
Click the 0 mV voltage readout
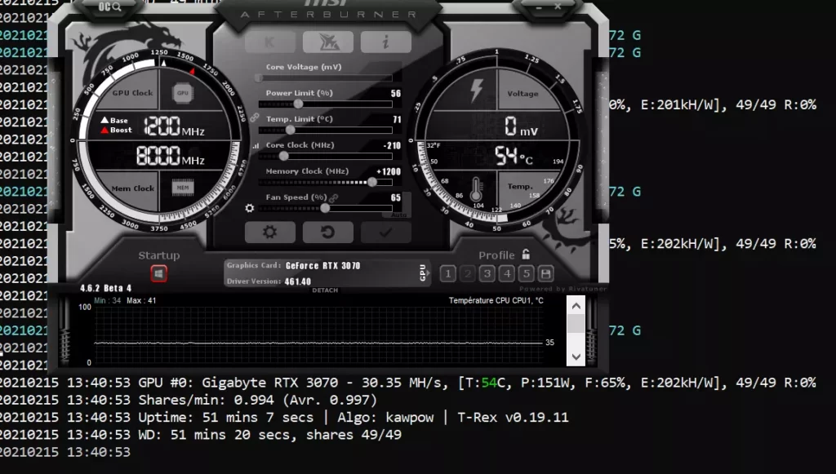[x=520, y=126]
